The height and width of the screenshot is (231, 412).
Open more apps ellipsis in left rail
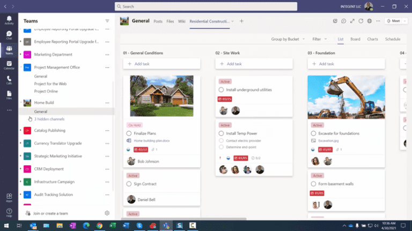pos(9,110)
